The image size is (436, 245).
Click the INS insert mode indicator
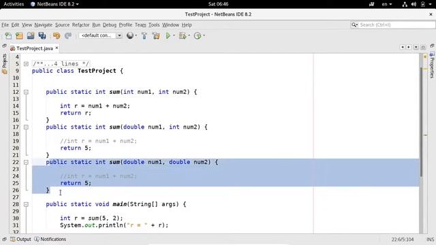(x=430, y=240)
